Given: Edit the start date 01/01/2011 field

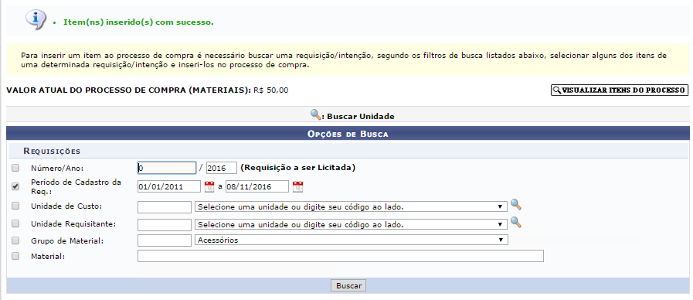Looking at the screenshot, I should point(169,186).
